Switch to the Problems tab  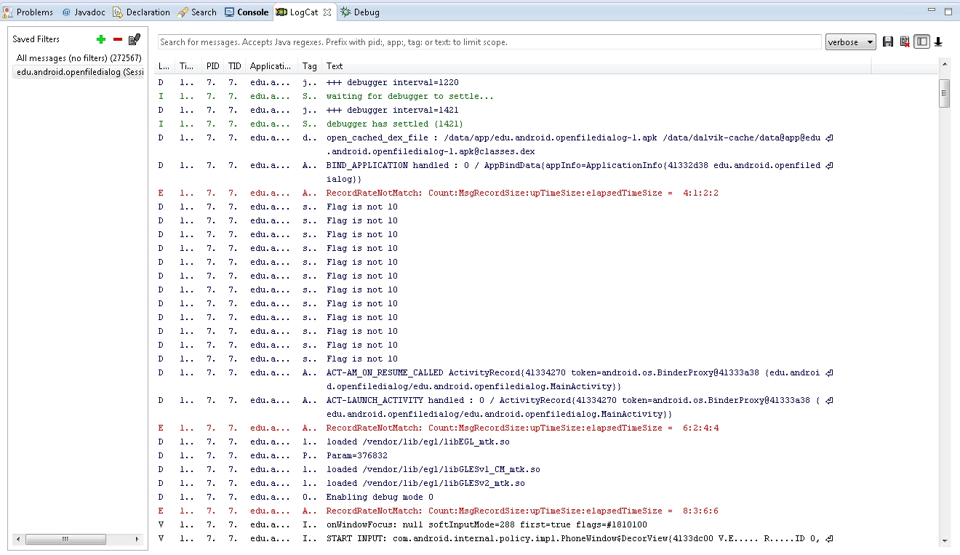pos(28,12)
